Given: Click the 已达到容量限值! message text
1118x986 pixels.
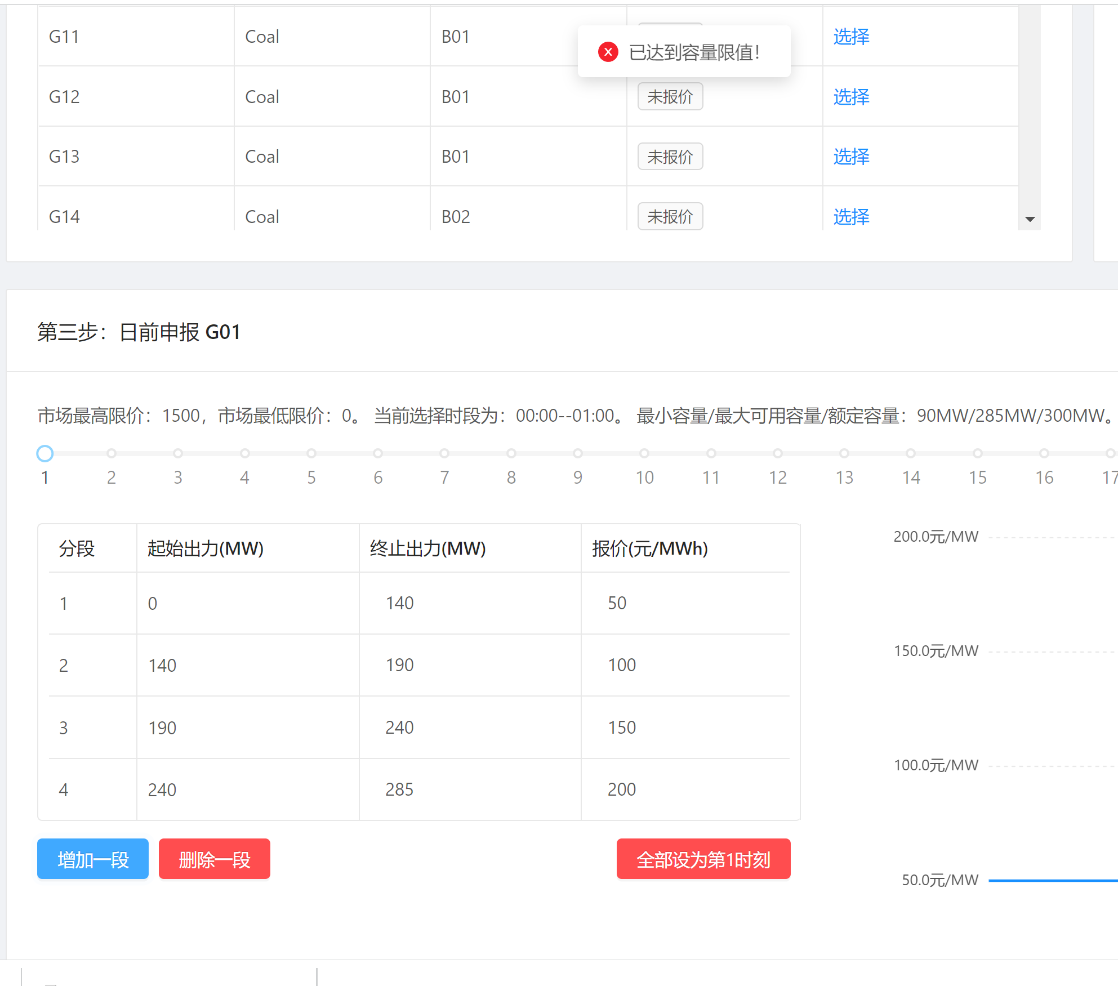Looking at the screenshot, I should [694, 52].
